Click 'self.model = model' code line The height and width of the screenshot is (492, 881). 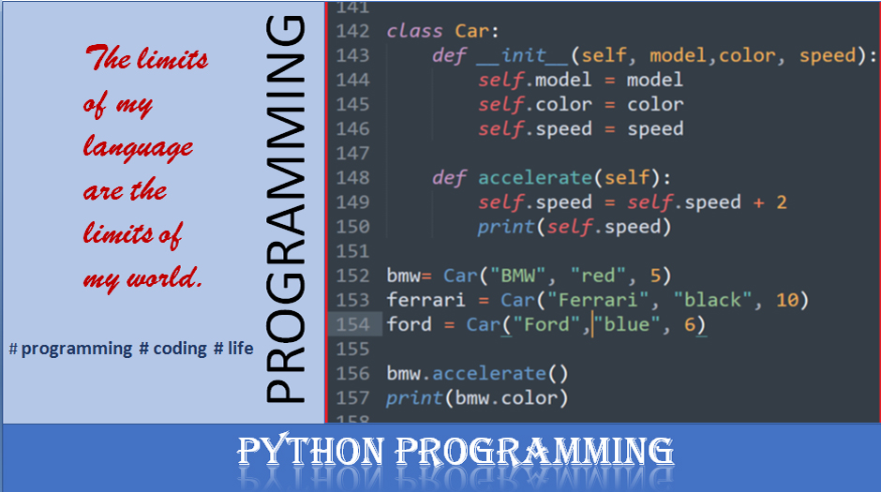(580, 80)
